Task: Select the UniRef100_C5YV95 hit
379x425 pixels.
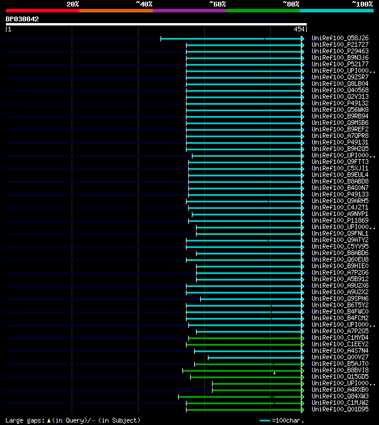Action: 340,246
